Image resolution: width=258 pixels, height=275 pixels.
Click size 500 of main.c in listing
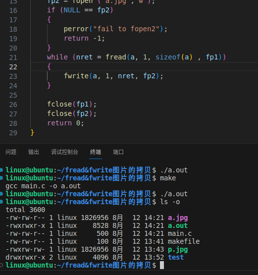[x=103, y=233]
